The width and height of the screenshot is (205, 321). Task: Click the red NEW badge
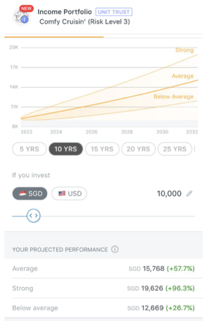(27, 9)
